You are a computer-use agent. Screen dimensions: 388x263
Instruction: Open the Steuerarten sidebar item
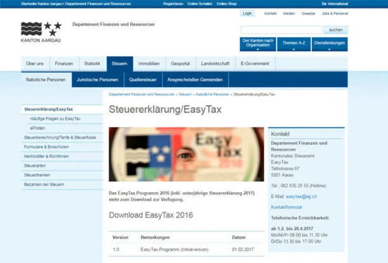point(62,166)
